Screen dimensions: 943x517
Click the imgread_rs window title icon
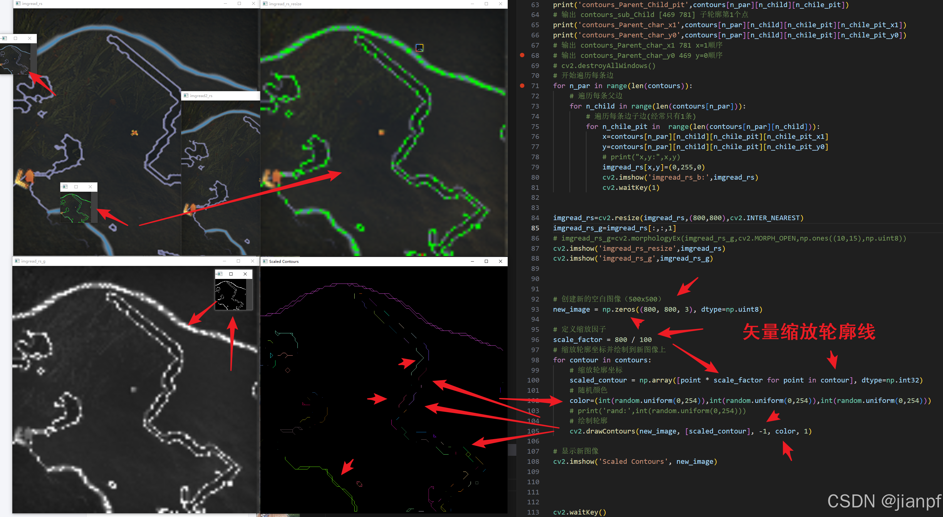coord(18,3)
